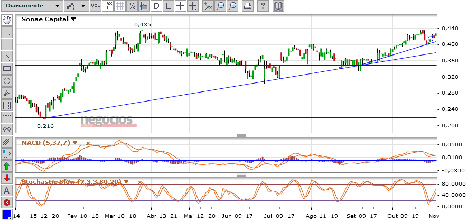Open help with question mark icon
This screenshot has width=468, height=221.
pos(263,6)
